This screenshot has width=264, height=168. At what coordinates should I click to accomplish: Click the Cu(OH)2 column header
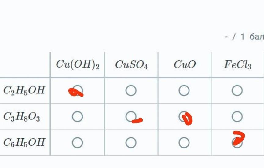pos(78,65)
